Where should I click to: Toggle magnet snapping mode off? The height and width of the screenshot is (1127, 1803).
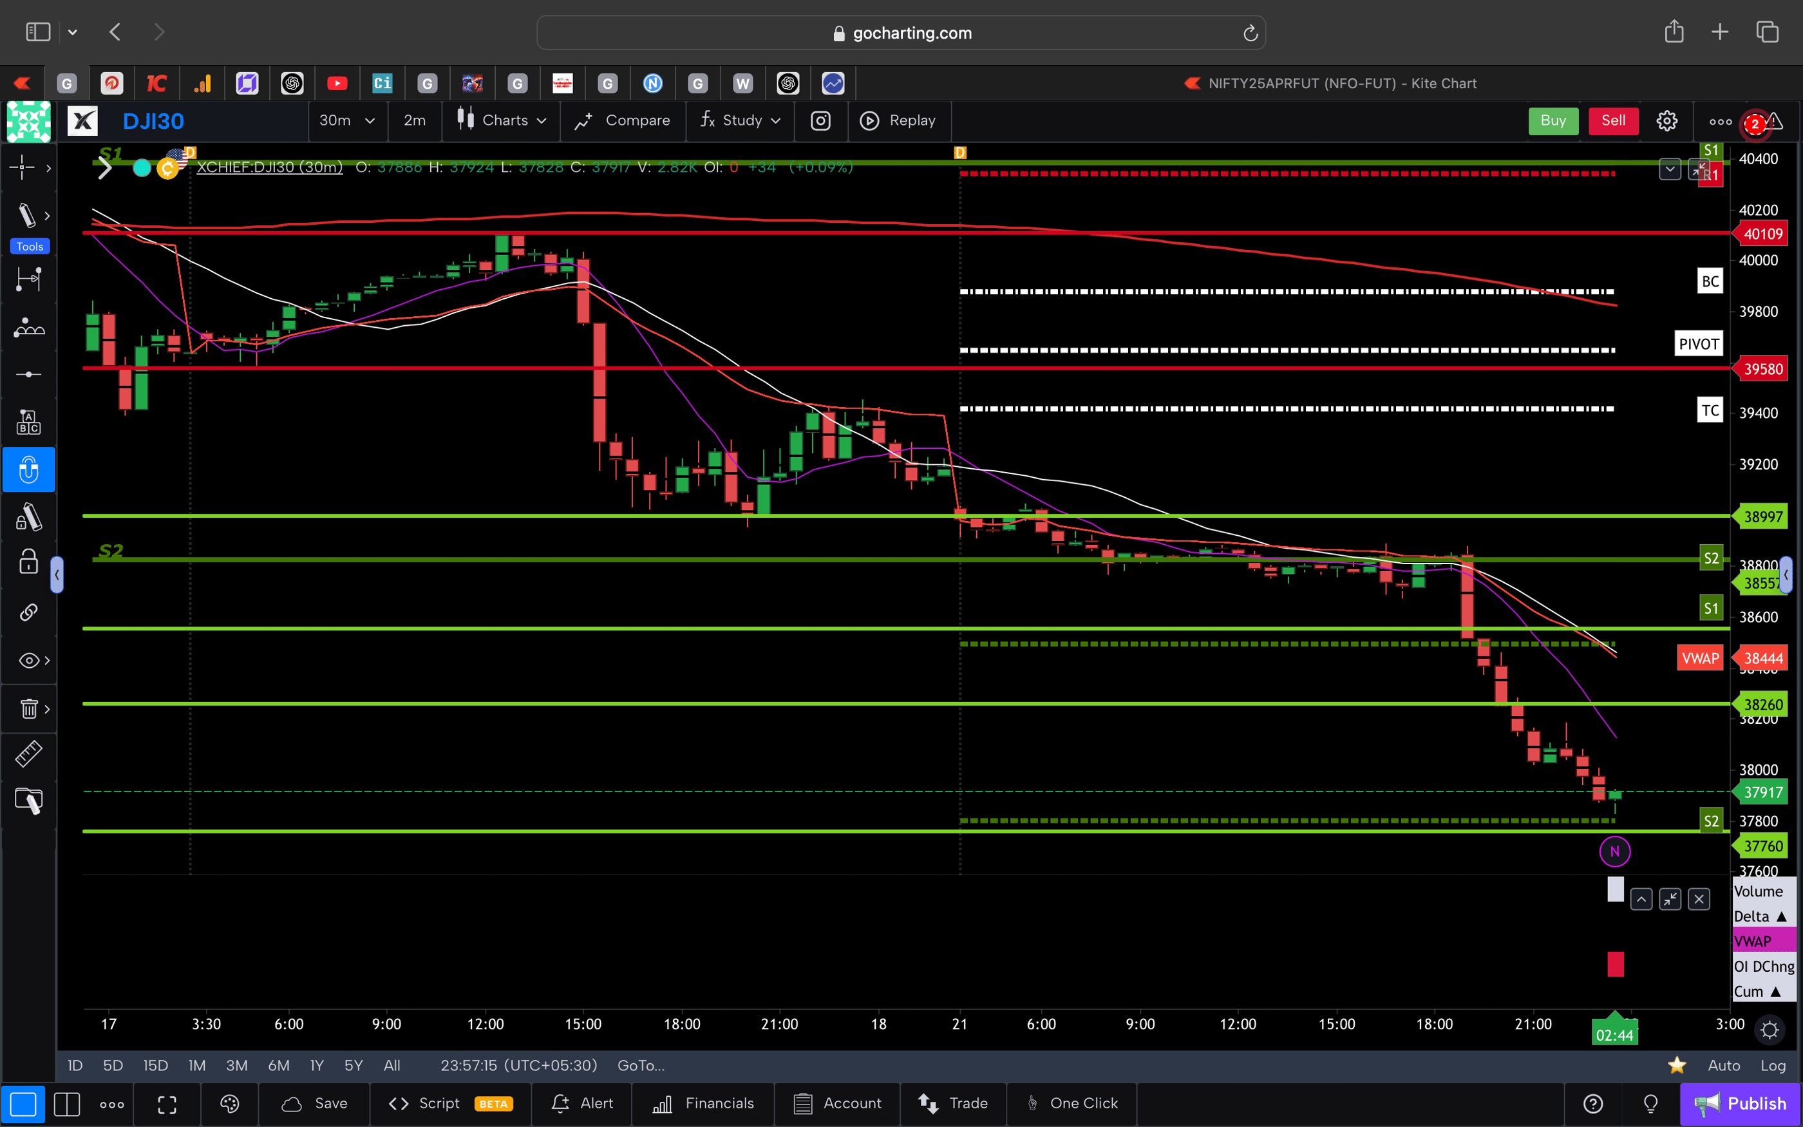(28, 469)
